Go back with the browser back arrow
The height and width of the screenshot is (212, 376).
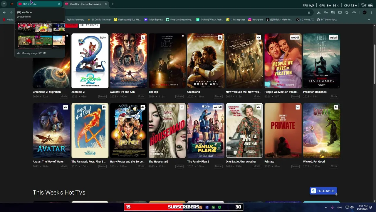click(4, 12)
